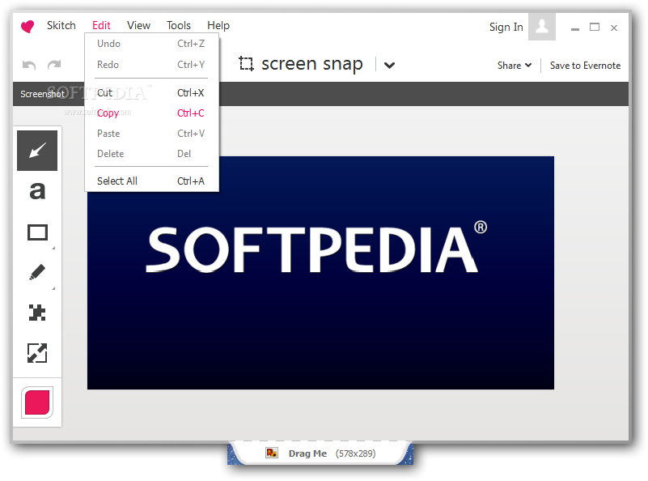Click the Drag Me handle tab
648x481 pixels.
point(320,453)
